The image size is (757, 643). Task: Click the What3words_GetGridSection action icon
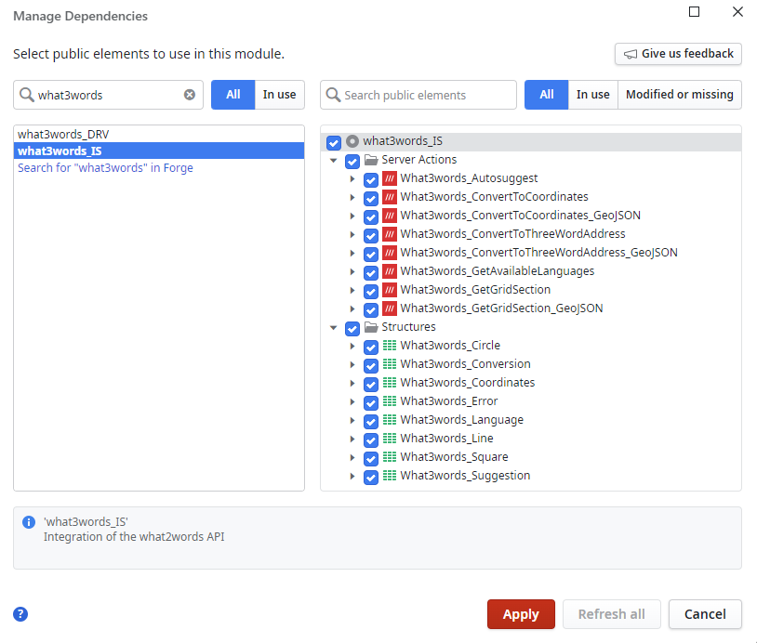390,290
